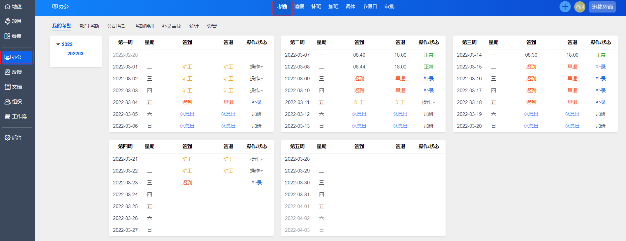Screen dimensions: 626x241
Task: Open 操作 dropdown for 2022-03-22
Action: pos(256,171)
